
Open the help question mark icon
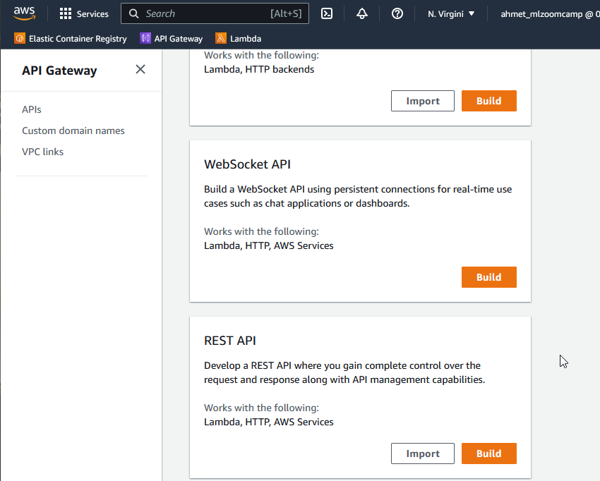click(x=397, y=14)
